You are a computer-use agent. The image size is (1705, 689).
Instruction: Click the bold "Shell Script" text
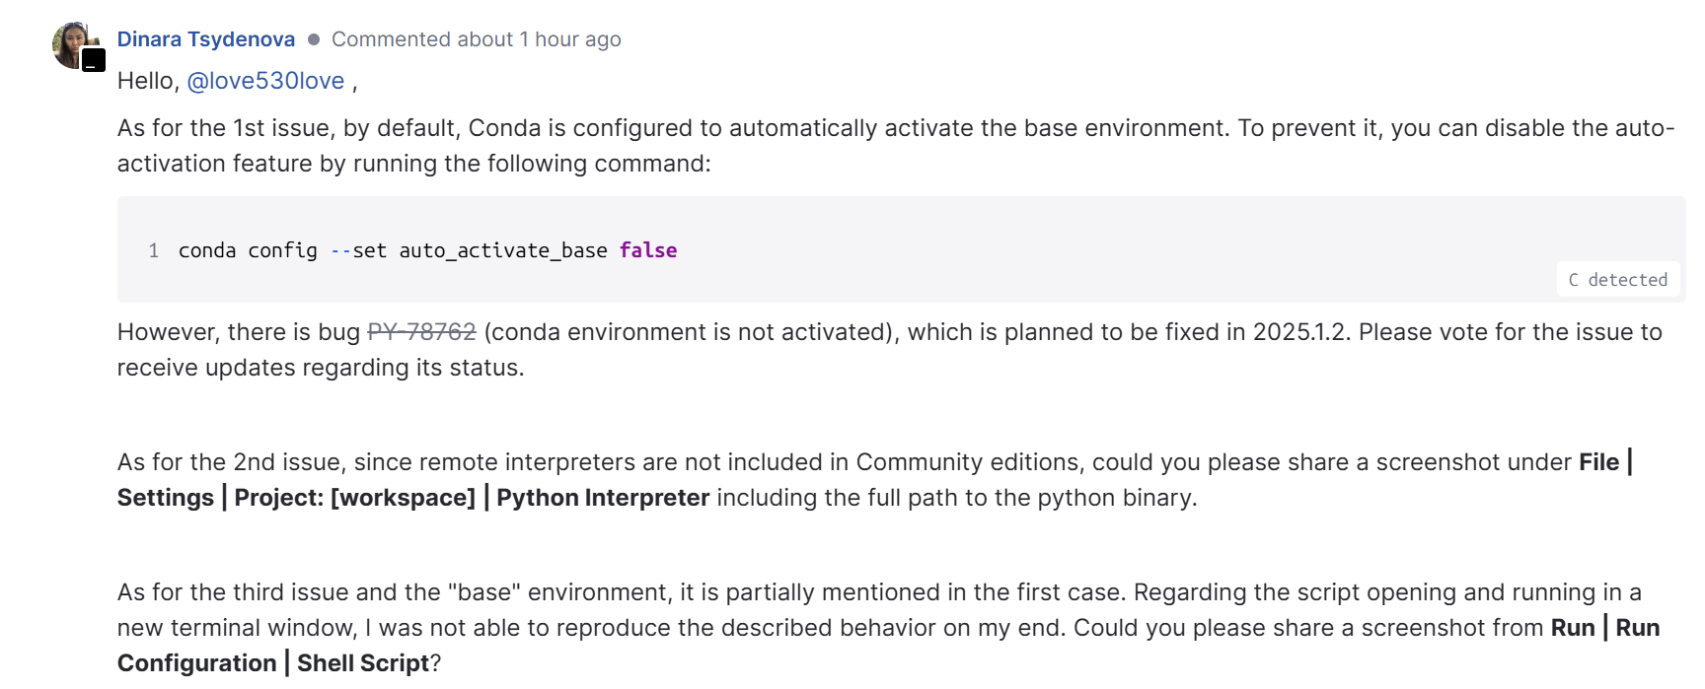coord(362,663)
